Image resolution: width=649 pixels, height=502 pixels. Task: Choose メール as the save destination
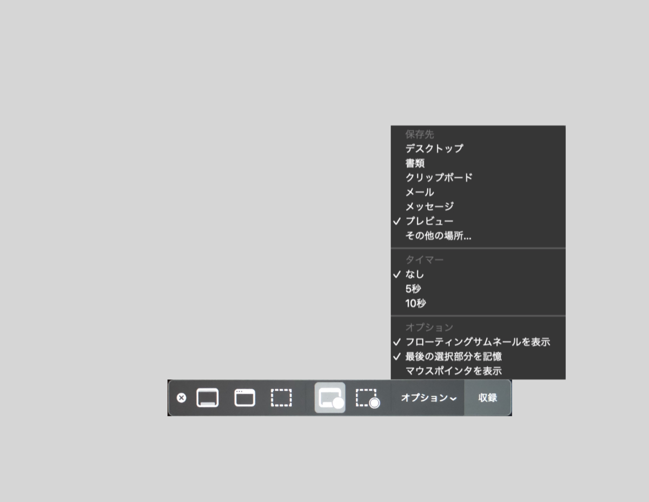tap(419, 192)
